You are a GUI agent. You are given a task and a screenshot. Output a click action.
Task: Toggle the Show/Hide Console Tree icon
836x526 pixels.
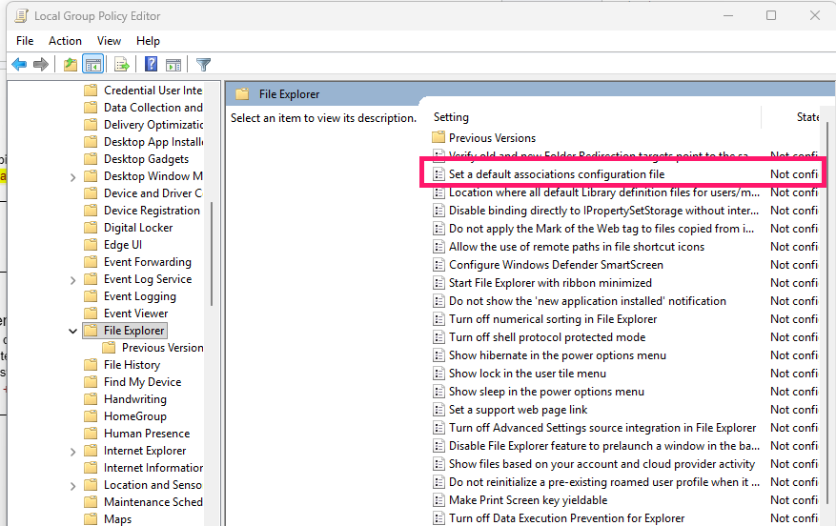click(93, 65)
